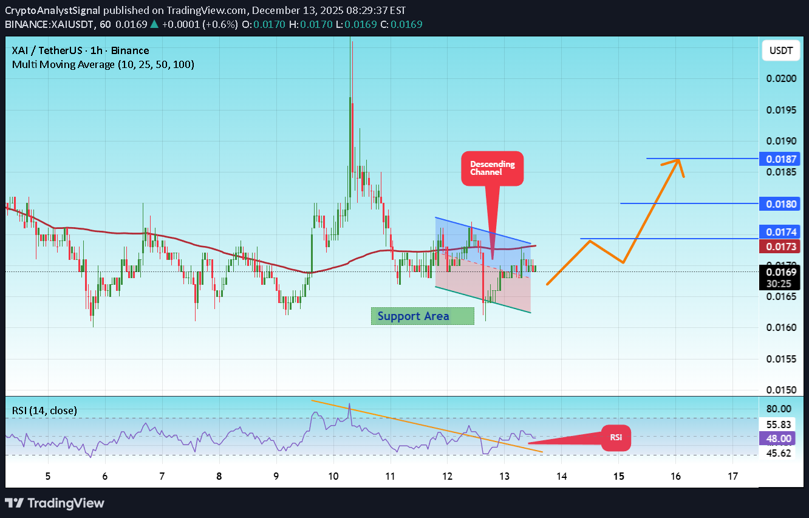
Task: Click the RSI red callout marker
Action: (616, 437)
